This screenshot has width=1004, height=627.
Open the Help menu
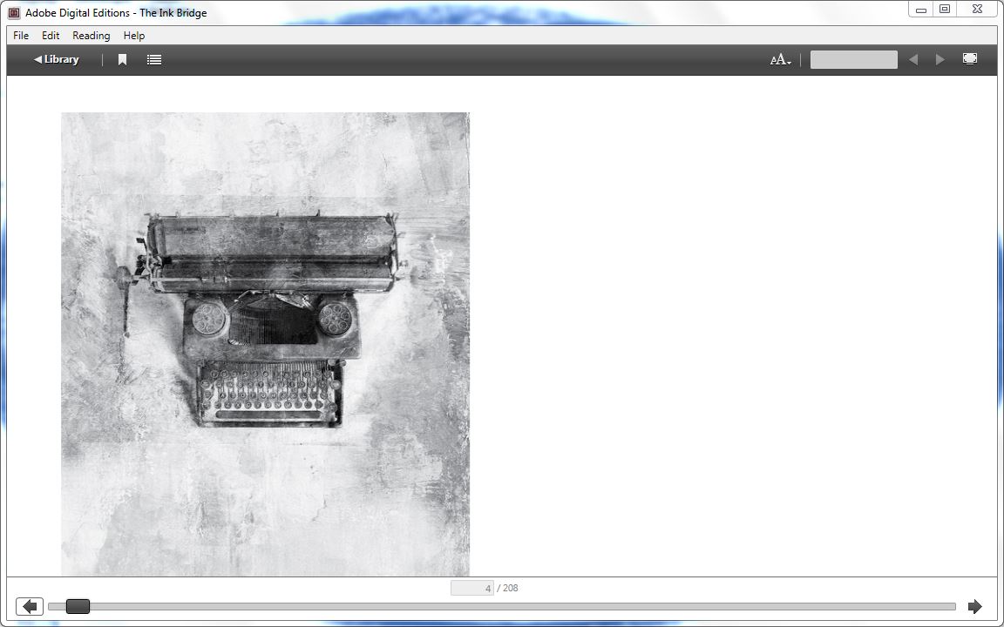coord(134,36)
